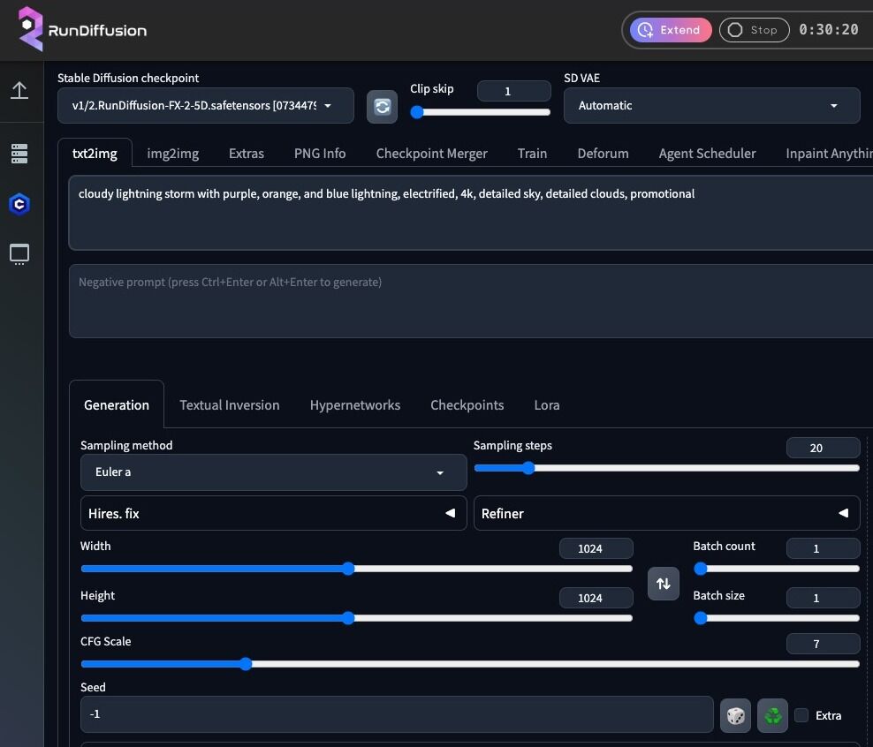Stop the session with Stop button
This screenshot has width=873, height=747.
(752, 30)
